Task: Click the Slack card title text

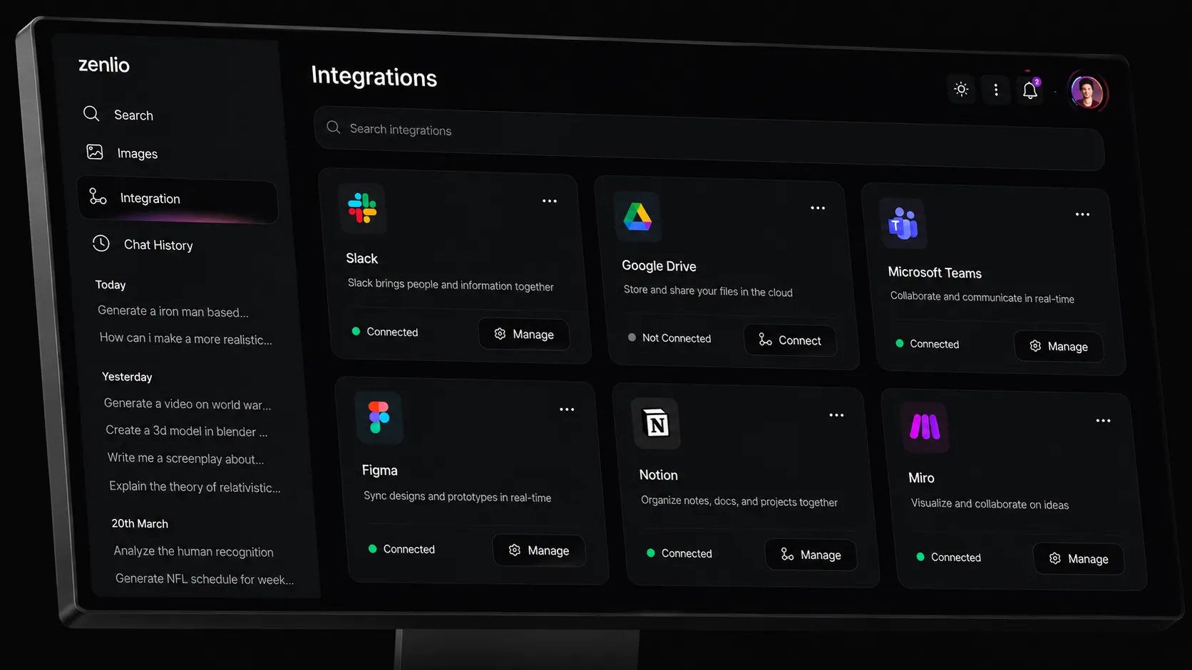Action: [362, 258]
